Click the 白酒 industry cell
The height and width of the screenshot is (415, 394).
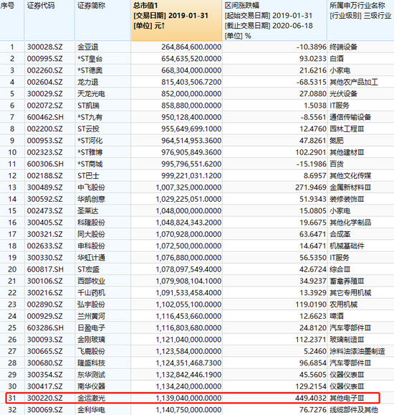point(337,59)
